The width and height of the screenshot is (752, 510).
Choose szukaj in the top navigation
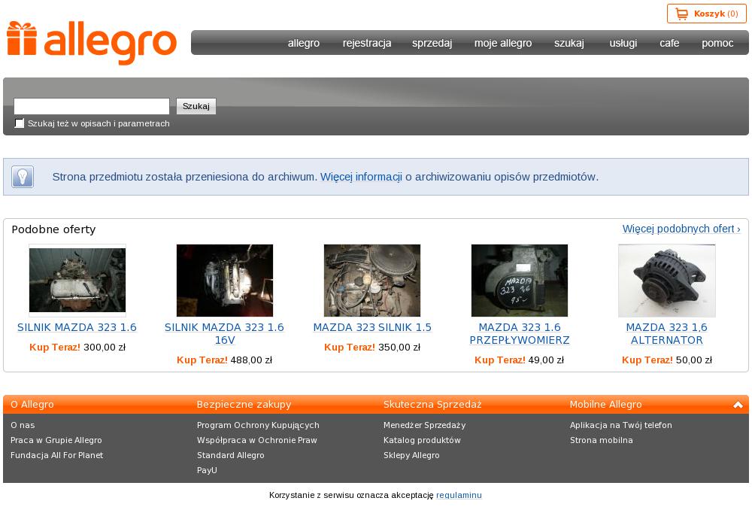click(569, 43)
